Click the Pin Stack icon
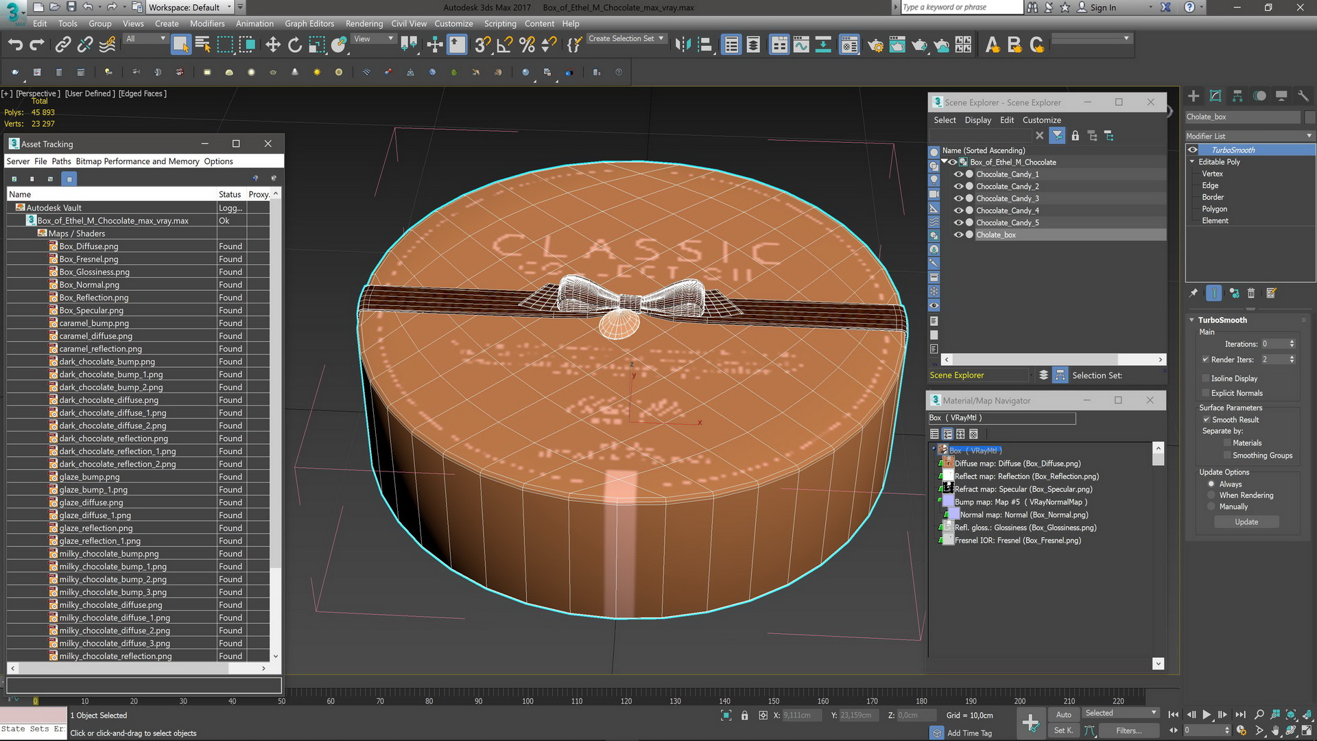The height and width of the screenshot is (741, 1317). (1194, 294)
